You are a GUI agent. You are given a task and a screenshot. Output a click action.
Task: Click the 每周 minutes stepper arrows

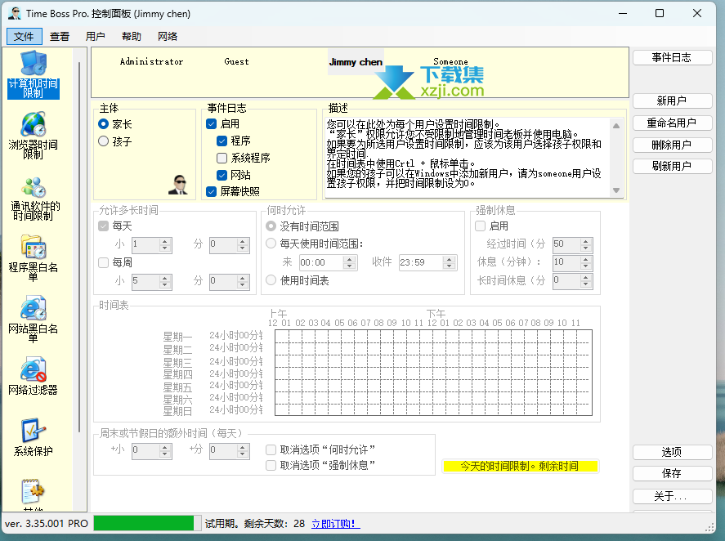click(x=243, y=281)
